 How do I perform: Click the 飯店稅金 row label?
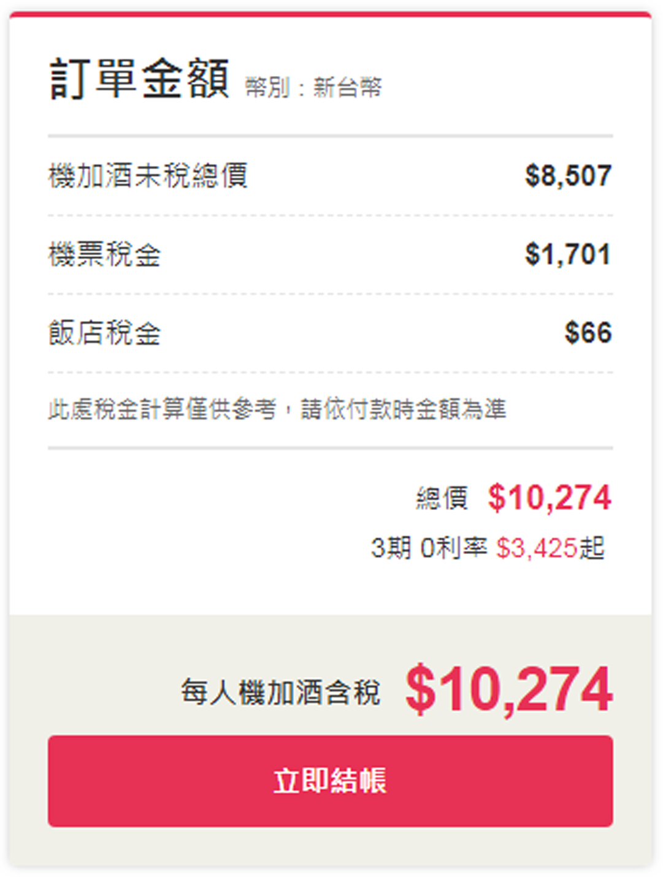104,333
